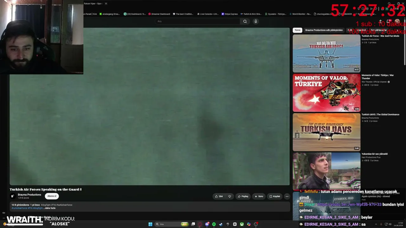Open video title Turkish Air Force - War And Fun Mode
Screen dimensions: 406x228
point(380,36)
